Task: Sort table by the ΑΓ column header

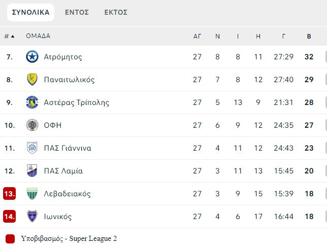Action: pos(197,37)
